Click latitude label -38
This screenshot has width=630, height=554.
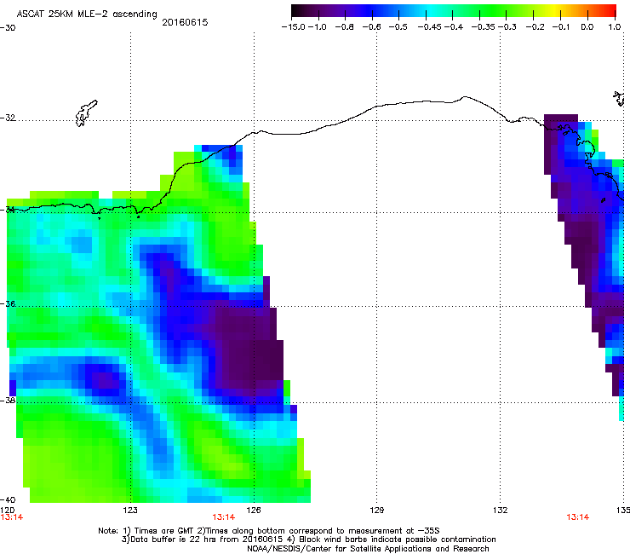(x=8, y=401)
